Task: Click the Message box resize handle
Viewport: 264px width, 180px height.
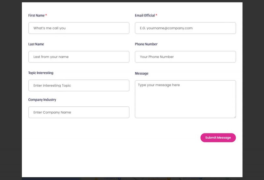Action: pyautogui.click(x=235, y=117)
